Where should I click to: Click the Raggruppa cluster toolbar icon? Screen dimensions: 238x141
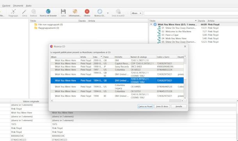click(x=13, y=12)
